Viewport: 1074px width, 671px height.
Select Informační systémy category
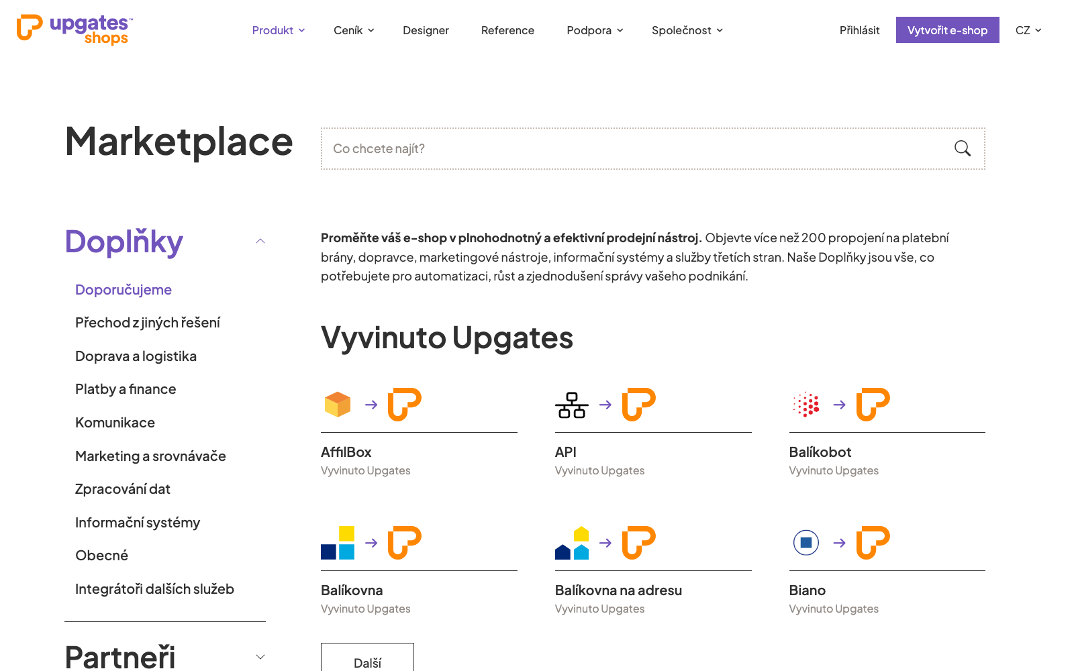tap(138, 523)
